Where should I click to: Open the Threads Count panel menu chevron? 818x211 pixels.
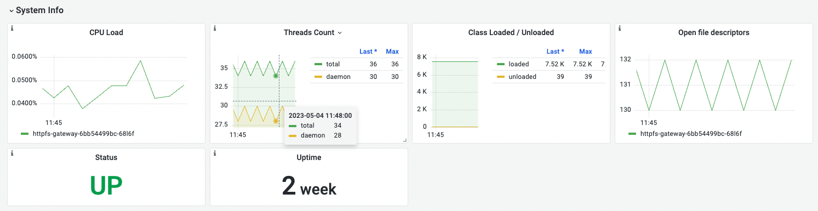340,33
